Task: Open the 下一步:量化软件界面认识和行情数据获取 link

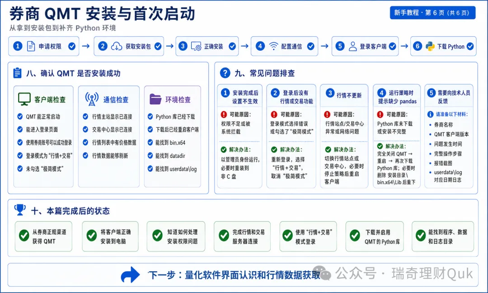Action: click(234, 275)
